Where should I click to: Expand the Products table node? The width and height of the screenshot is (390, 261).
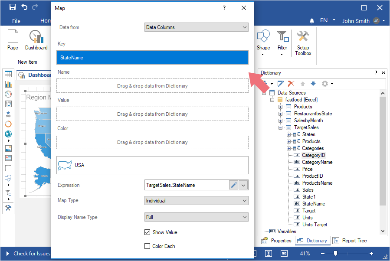(281, 107)
